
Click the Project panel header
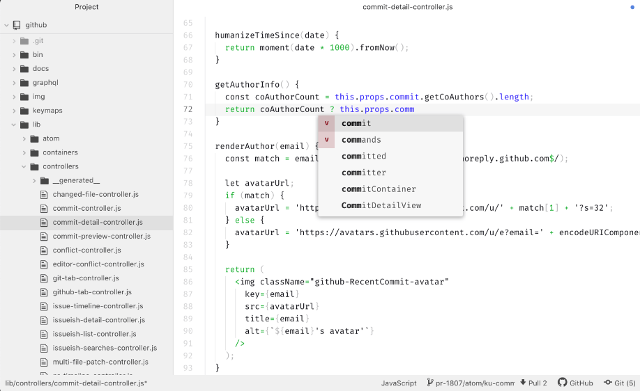point(86,7)
